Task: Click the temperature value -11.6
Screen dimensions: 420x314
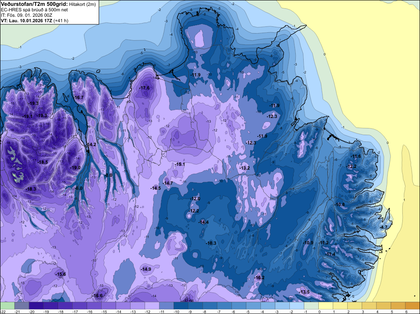Action: point(356,156)
